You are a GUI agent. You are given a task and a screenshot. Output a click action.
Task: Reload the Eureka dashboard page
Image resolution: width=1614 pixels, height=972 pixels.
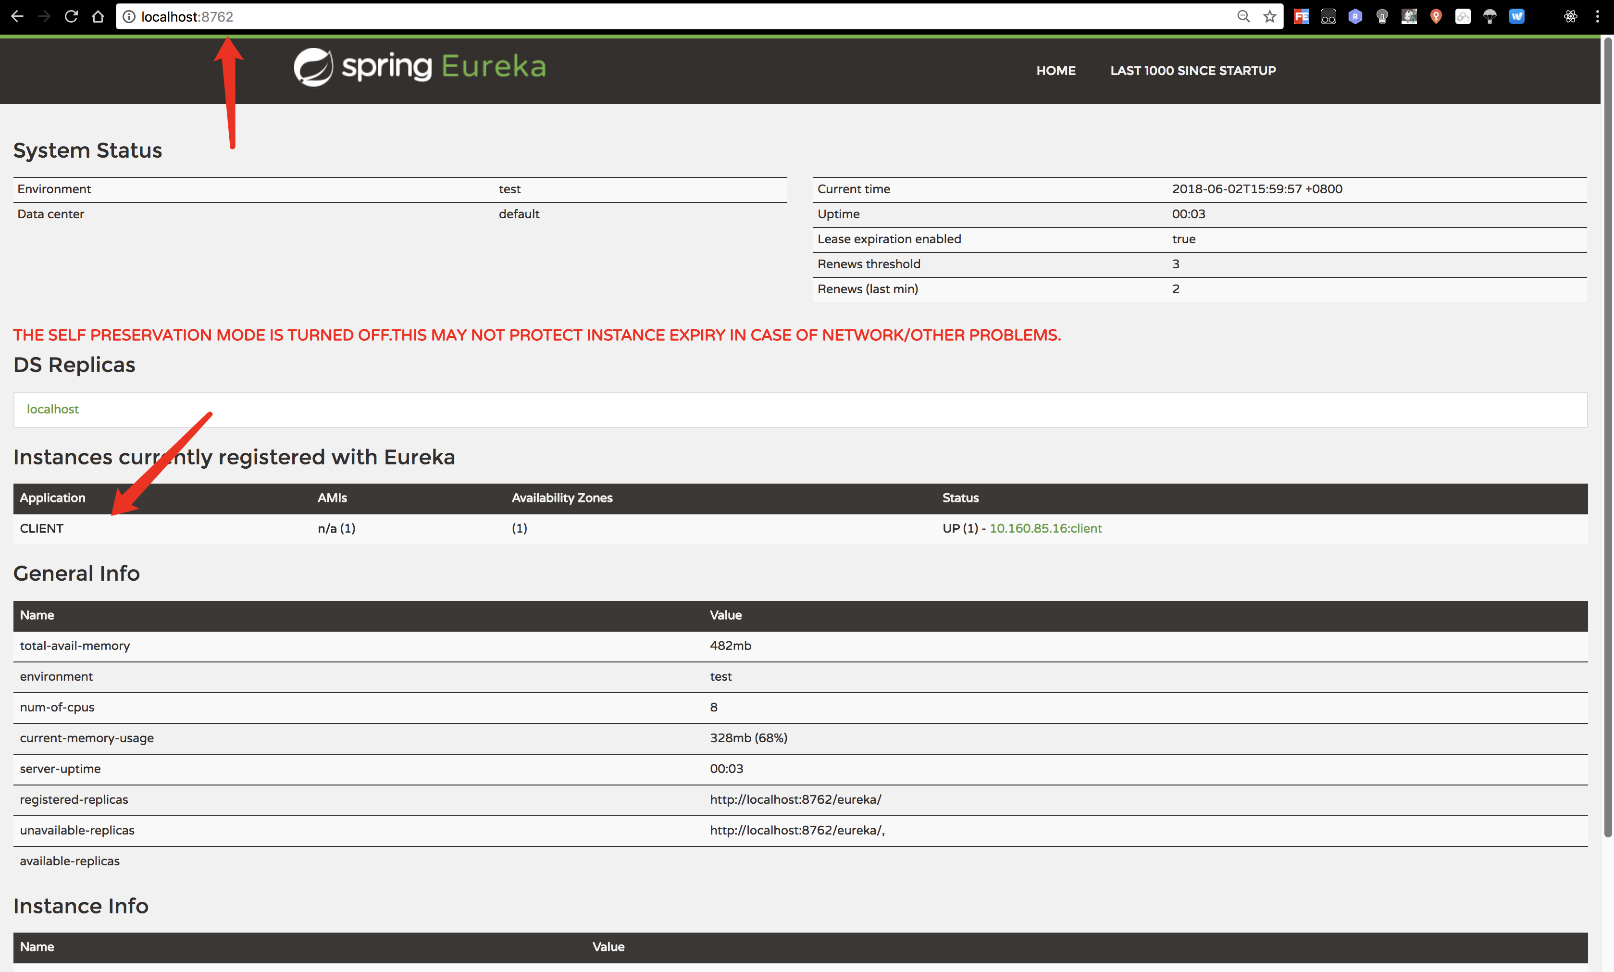coord(71,16)
